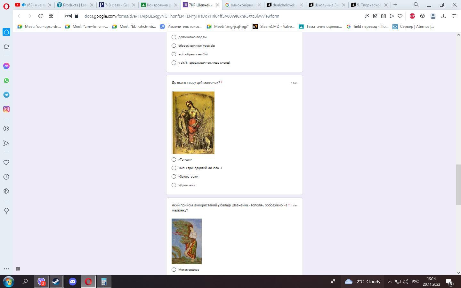The height and width of the screenshot is (288, 461).
Task: Open a new tab with plus button
Action: click(395, 4)
